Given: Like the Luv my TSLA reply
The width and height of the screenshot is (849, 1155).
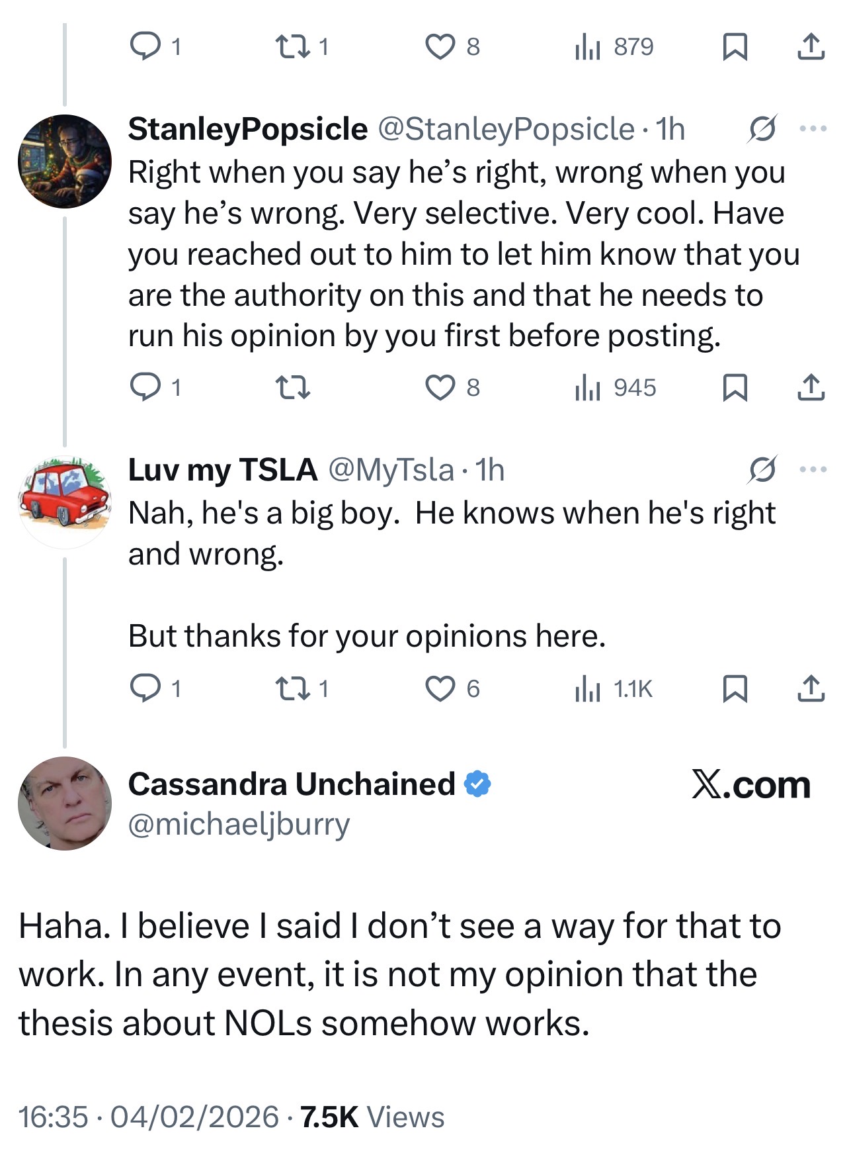Looking at the screenshot, I should [x=440, y=689].
